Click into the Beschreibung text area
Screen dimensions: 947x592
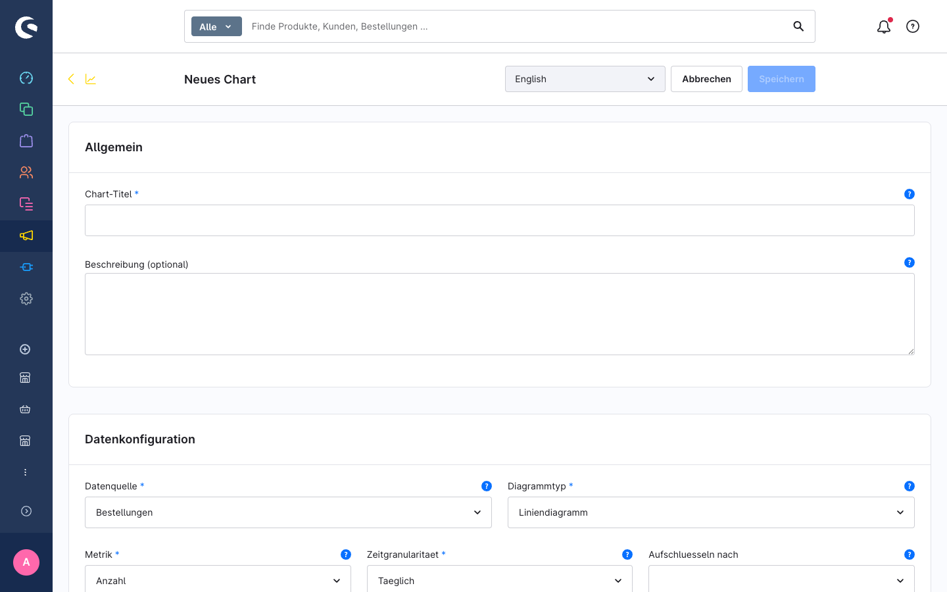500,314
